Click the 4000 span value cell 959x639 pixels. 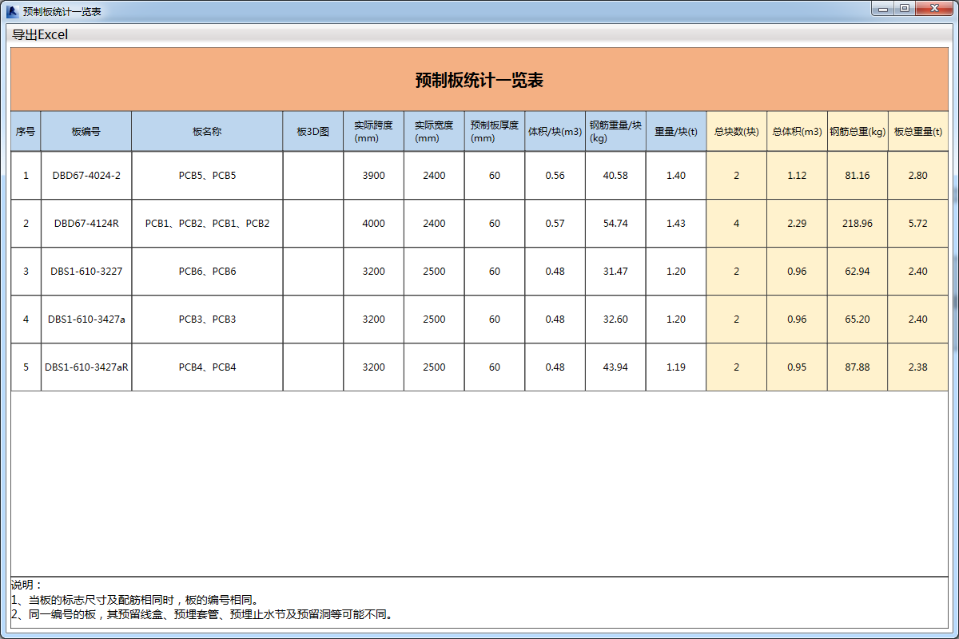[374, 224]
